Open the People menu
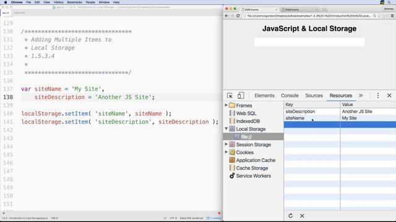 pos(90,2)
